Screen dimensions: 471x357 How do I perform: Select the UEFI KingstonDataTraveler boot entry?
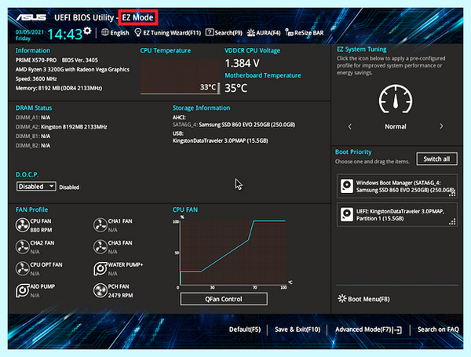tap(397, 214)
